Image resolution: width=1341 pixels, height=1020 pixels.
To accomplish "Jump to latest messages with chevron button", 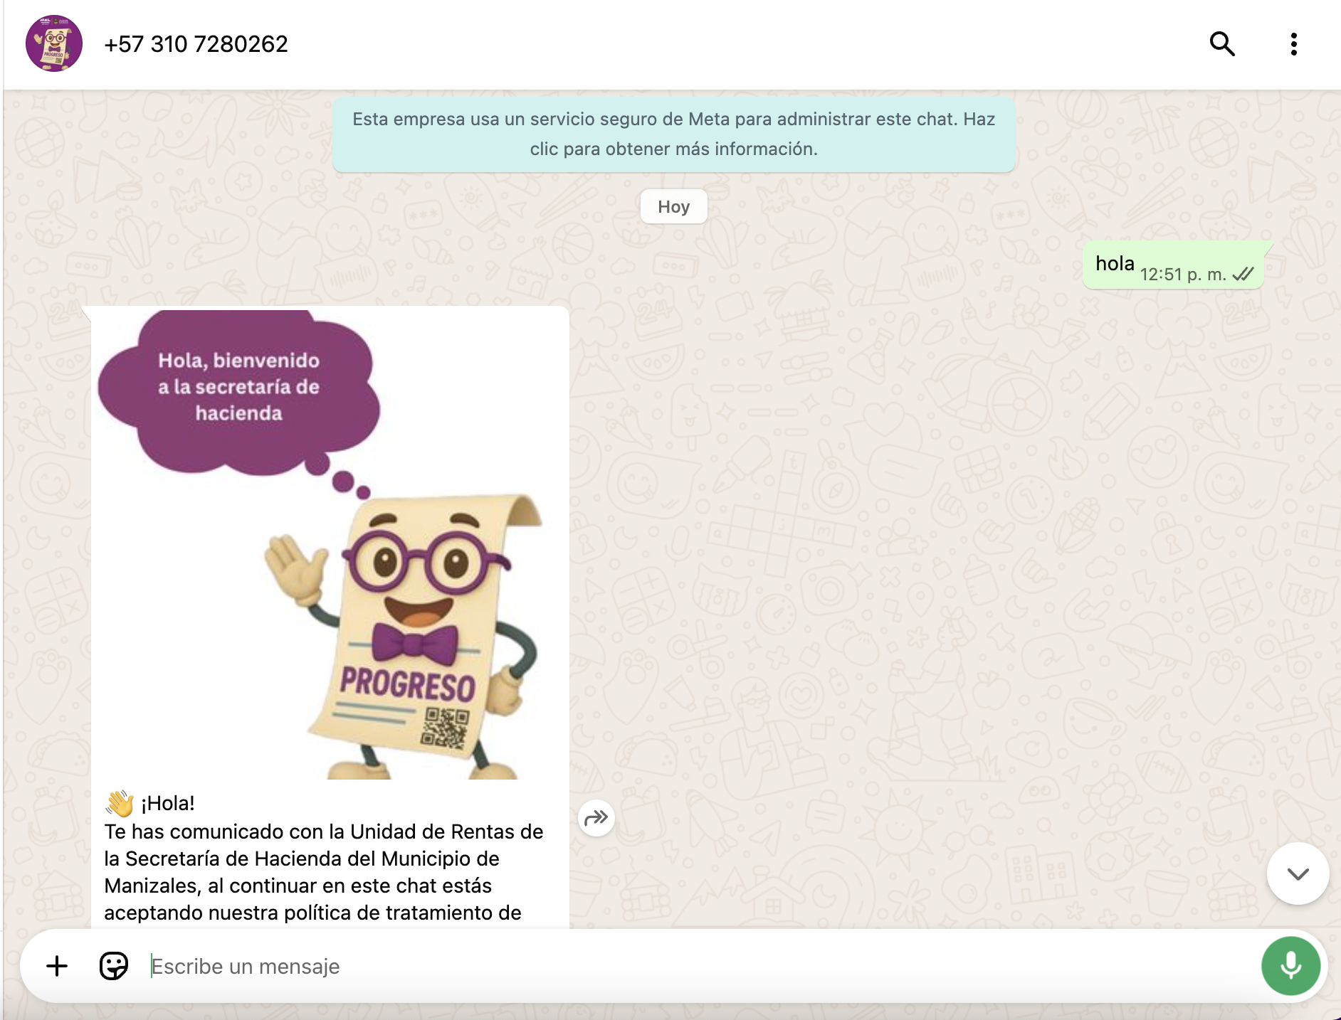I will coord(1298,873).
